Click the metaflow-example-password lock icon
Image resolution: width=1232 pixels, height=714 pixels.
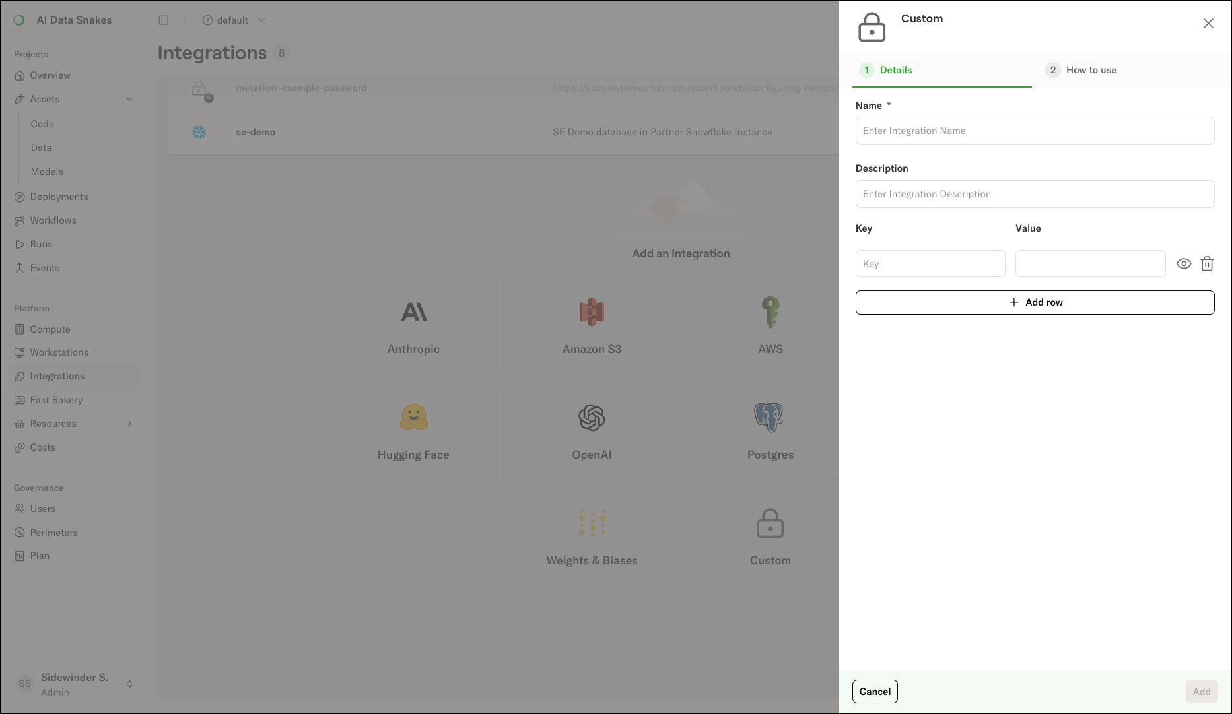click(x=200, y=90)
